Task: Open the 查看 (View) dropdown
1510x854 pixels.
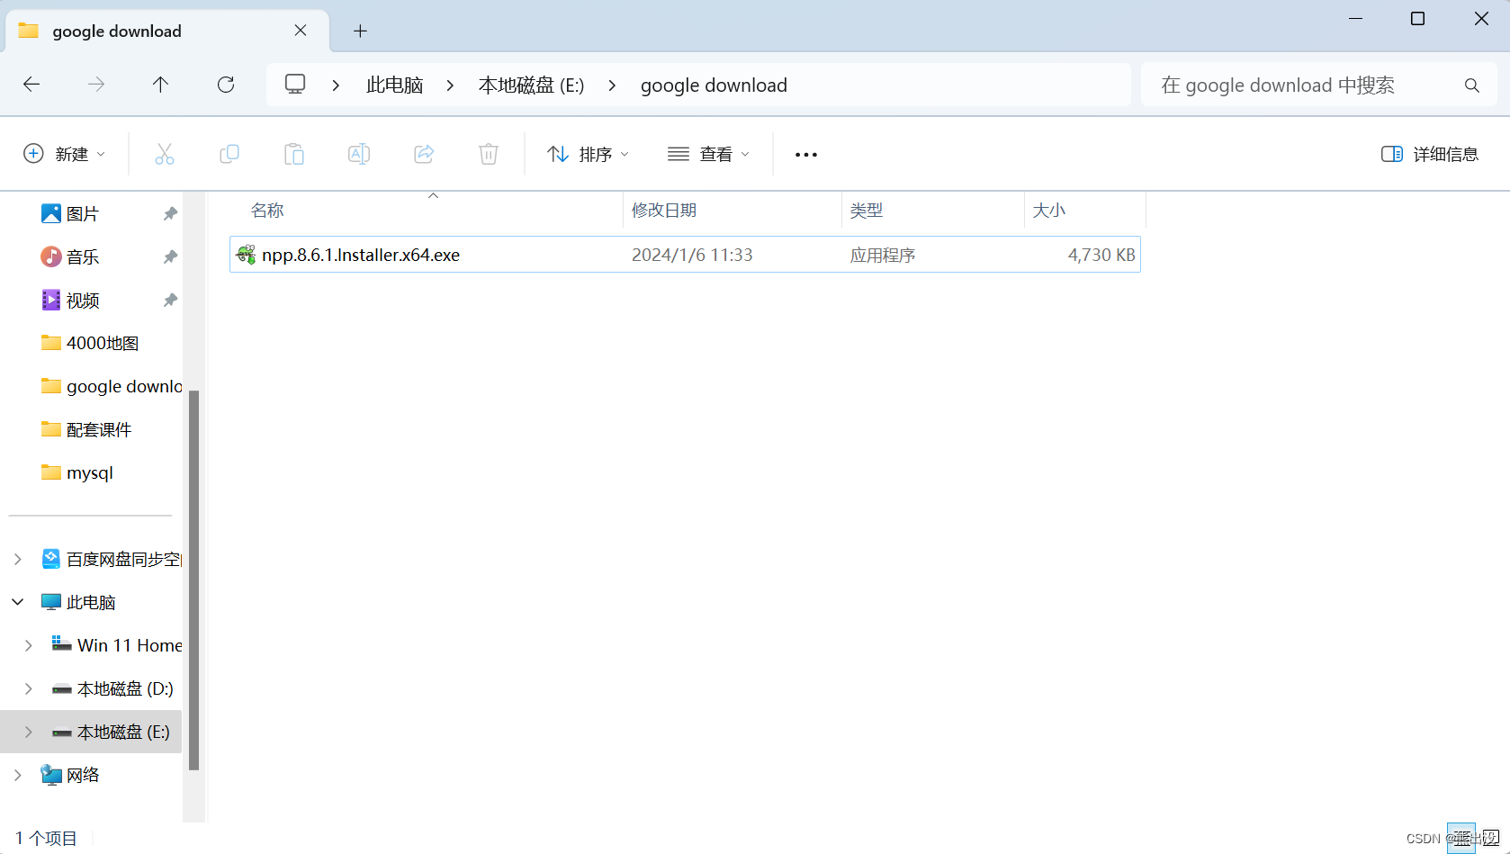Action: [709, 154]
